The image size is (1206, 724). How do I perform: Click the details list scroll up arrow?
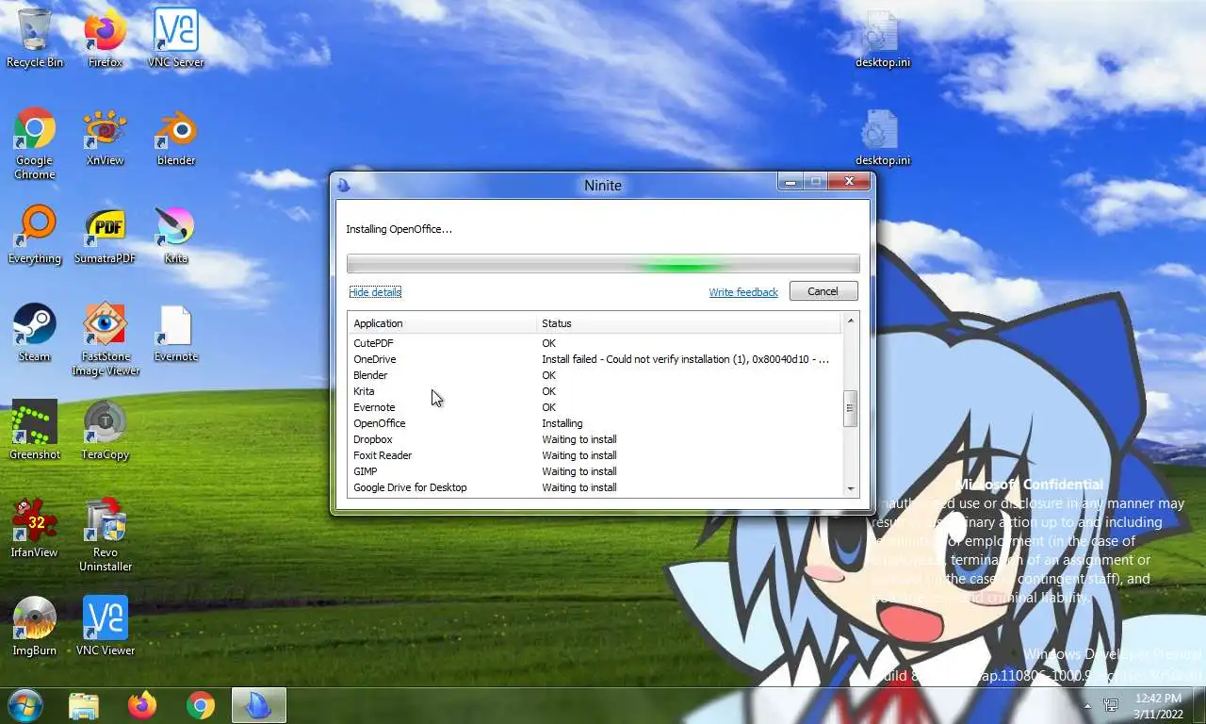(x=851, y=321)
